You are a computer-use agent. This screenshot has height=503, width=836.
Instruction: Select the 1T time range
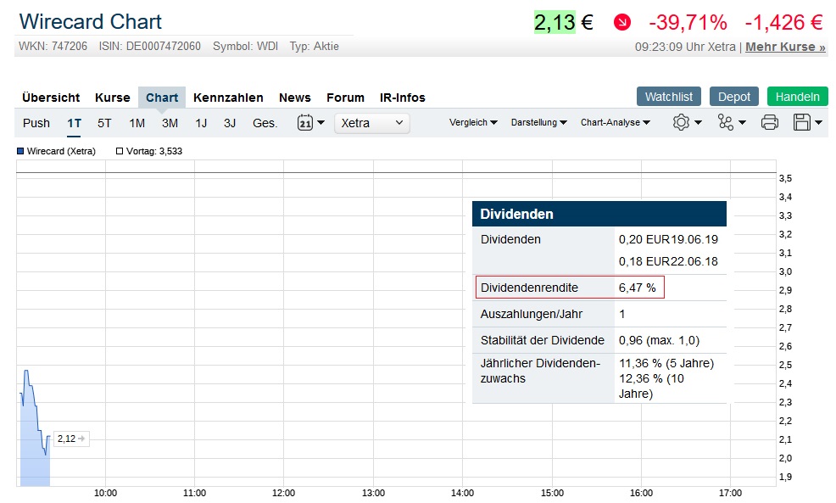pos(74,123)
